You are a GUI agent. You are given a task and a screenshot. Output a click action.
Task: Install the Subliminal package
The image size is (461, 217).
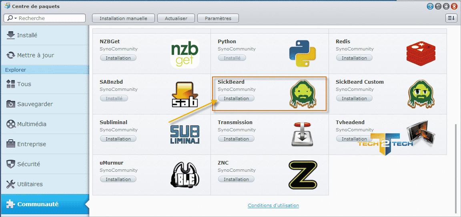click(118, 139)
